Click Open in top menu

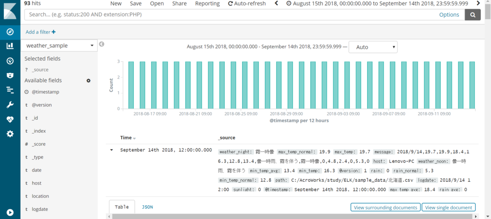click(x=157, y=3)
